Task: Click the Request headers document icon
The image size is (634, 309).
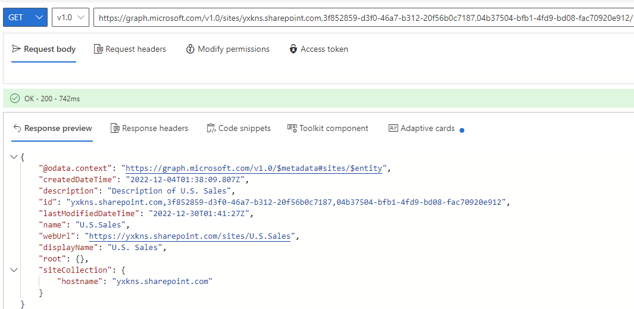Action: pyautogui.click(x=98, y=49)
